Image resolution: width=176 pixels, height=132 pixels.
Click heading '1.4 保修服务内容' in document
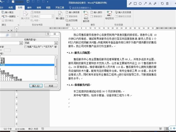pos(79,85)
